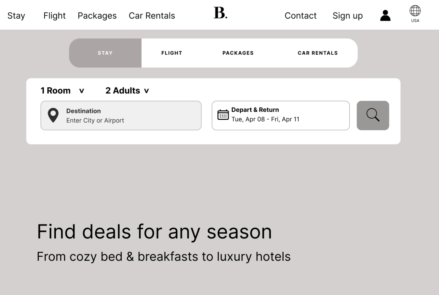
Task: Select the STAY tab
Action: pos(105,53)
